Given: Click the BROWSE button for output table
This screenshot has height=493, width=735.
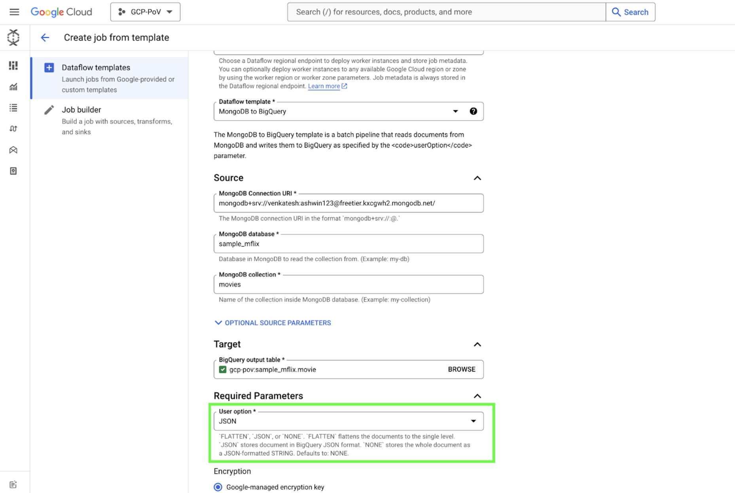Looking at the screenshot, I should [461, 369].
